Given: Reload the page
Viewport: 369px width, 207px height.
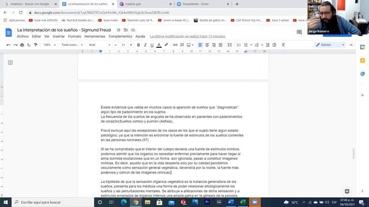Looking at the screenshot, I should [21, 13].
